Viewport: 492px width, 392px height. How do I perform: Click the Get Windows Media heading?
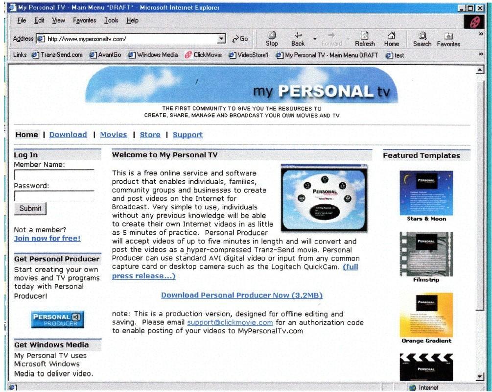(51, 345)
